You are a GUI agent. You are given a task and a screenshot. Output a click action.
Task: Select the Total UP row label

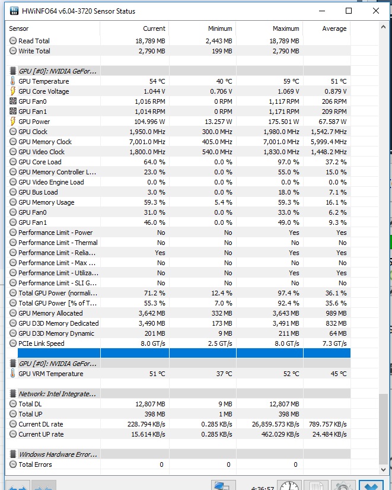tap(30, 414)
